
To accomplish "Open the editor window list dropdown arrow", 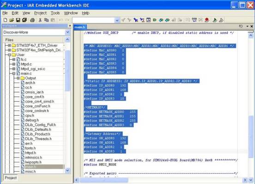I will [x=247, y=26].
